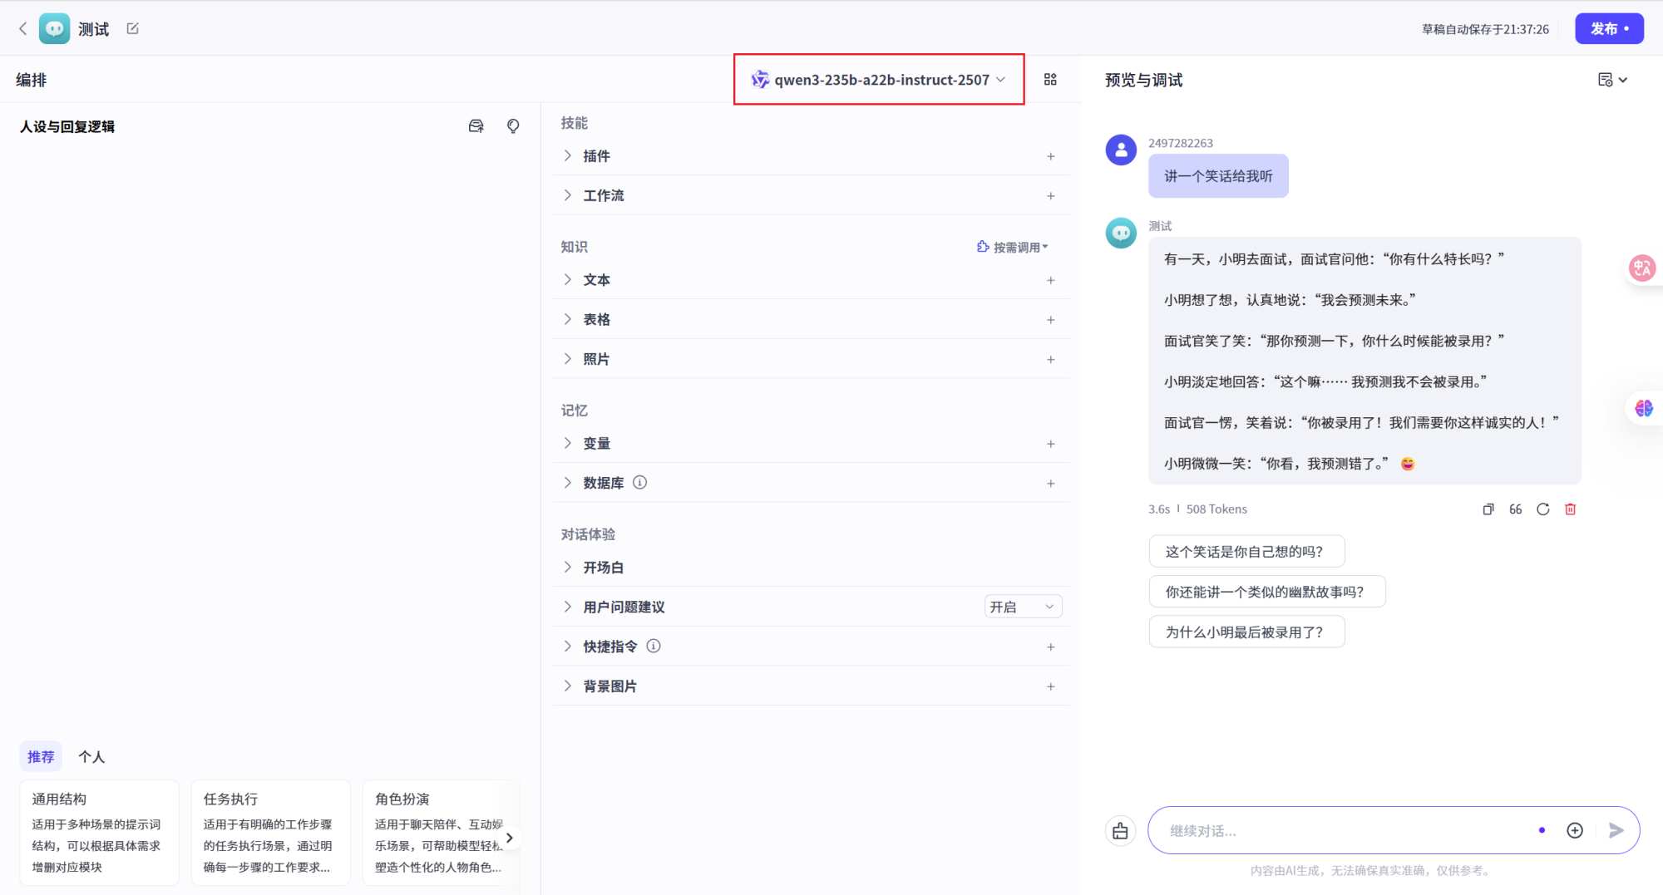This screenshot has width=1663, height=895.
Task: Select the 推荐 tab
Action: 41,756
